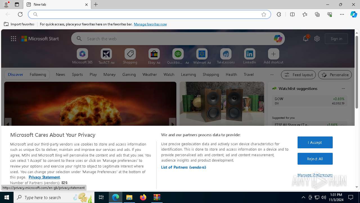Open the Learning category
The height and width of the screenshot is (203, 360).
tap(188, 74)
